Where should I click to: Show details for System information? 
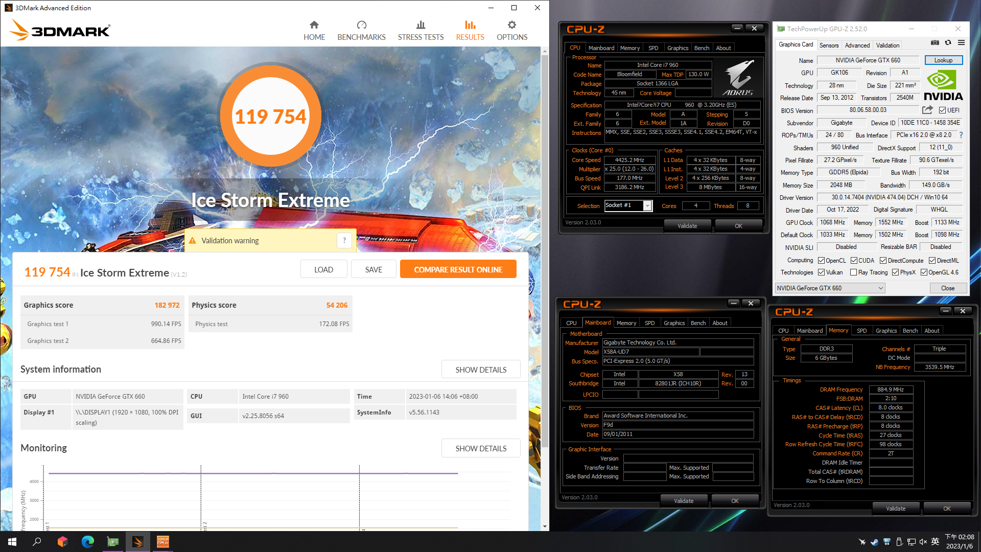[x=481, y=370]
